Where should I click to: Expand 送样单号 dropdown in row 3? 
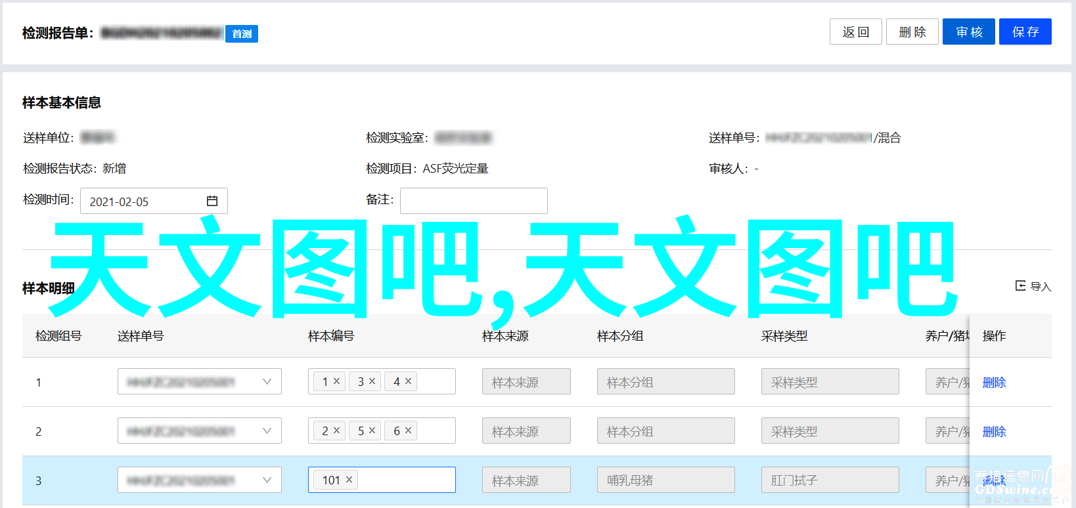click(267, 480)
